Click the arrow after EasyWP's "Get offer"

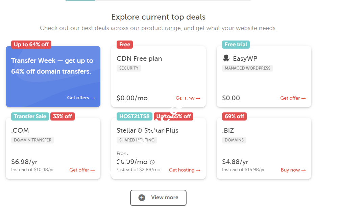304,98
